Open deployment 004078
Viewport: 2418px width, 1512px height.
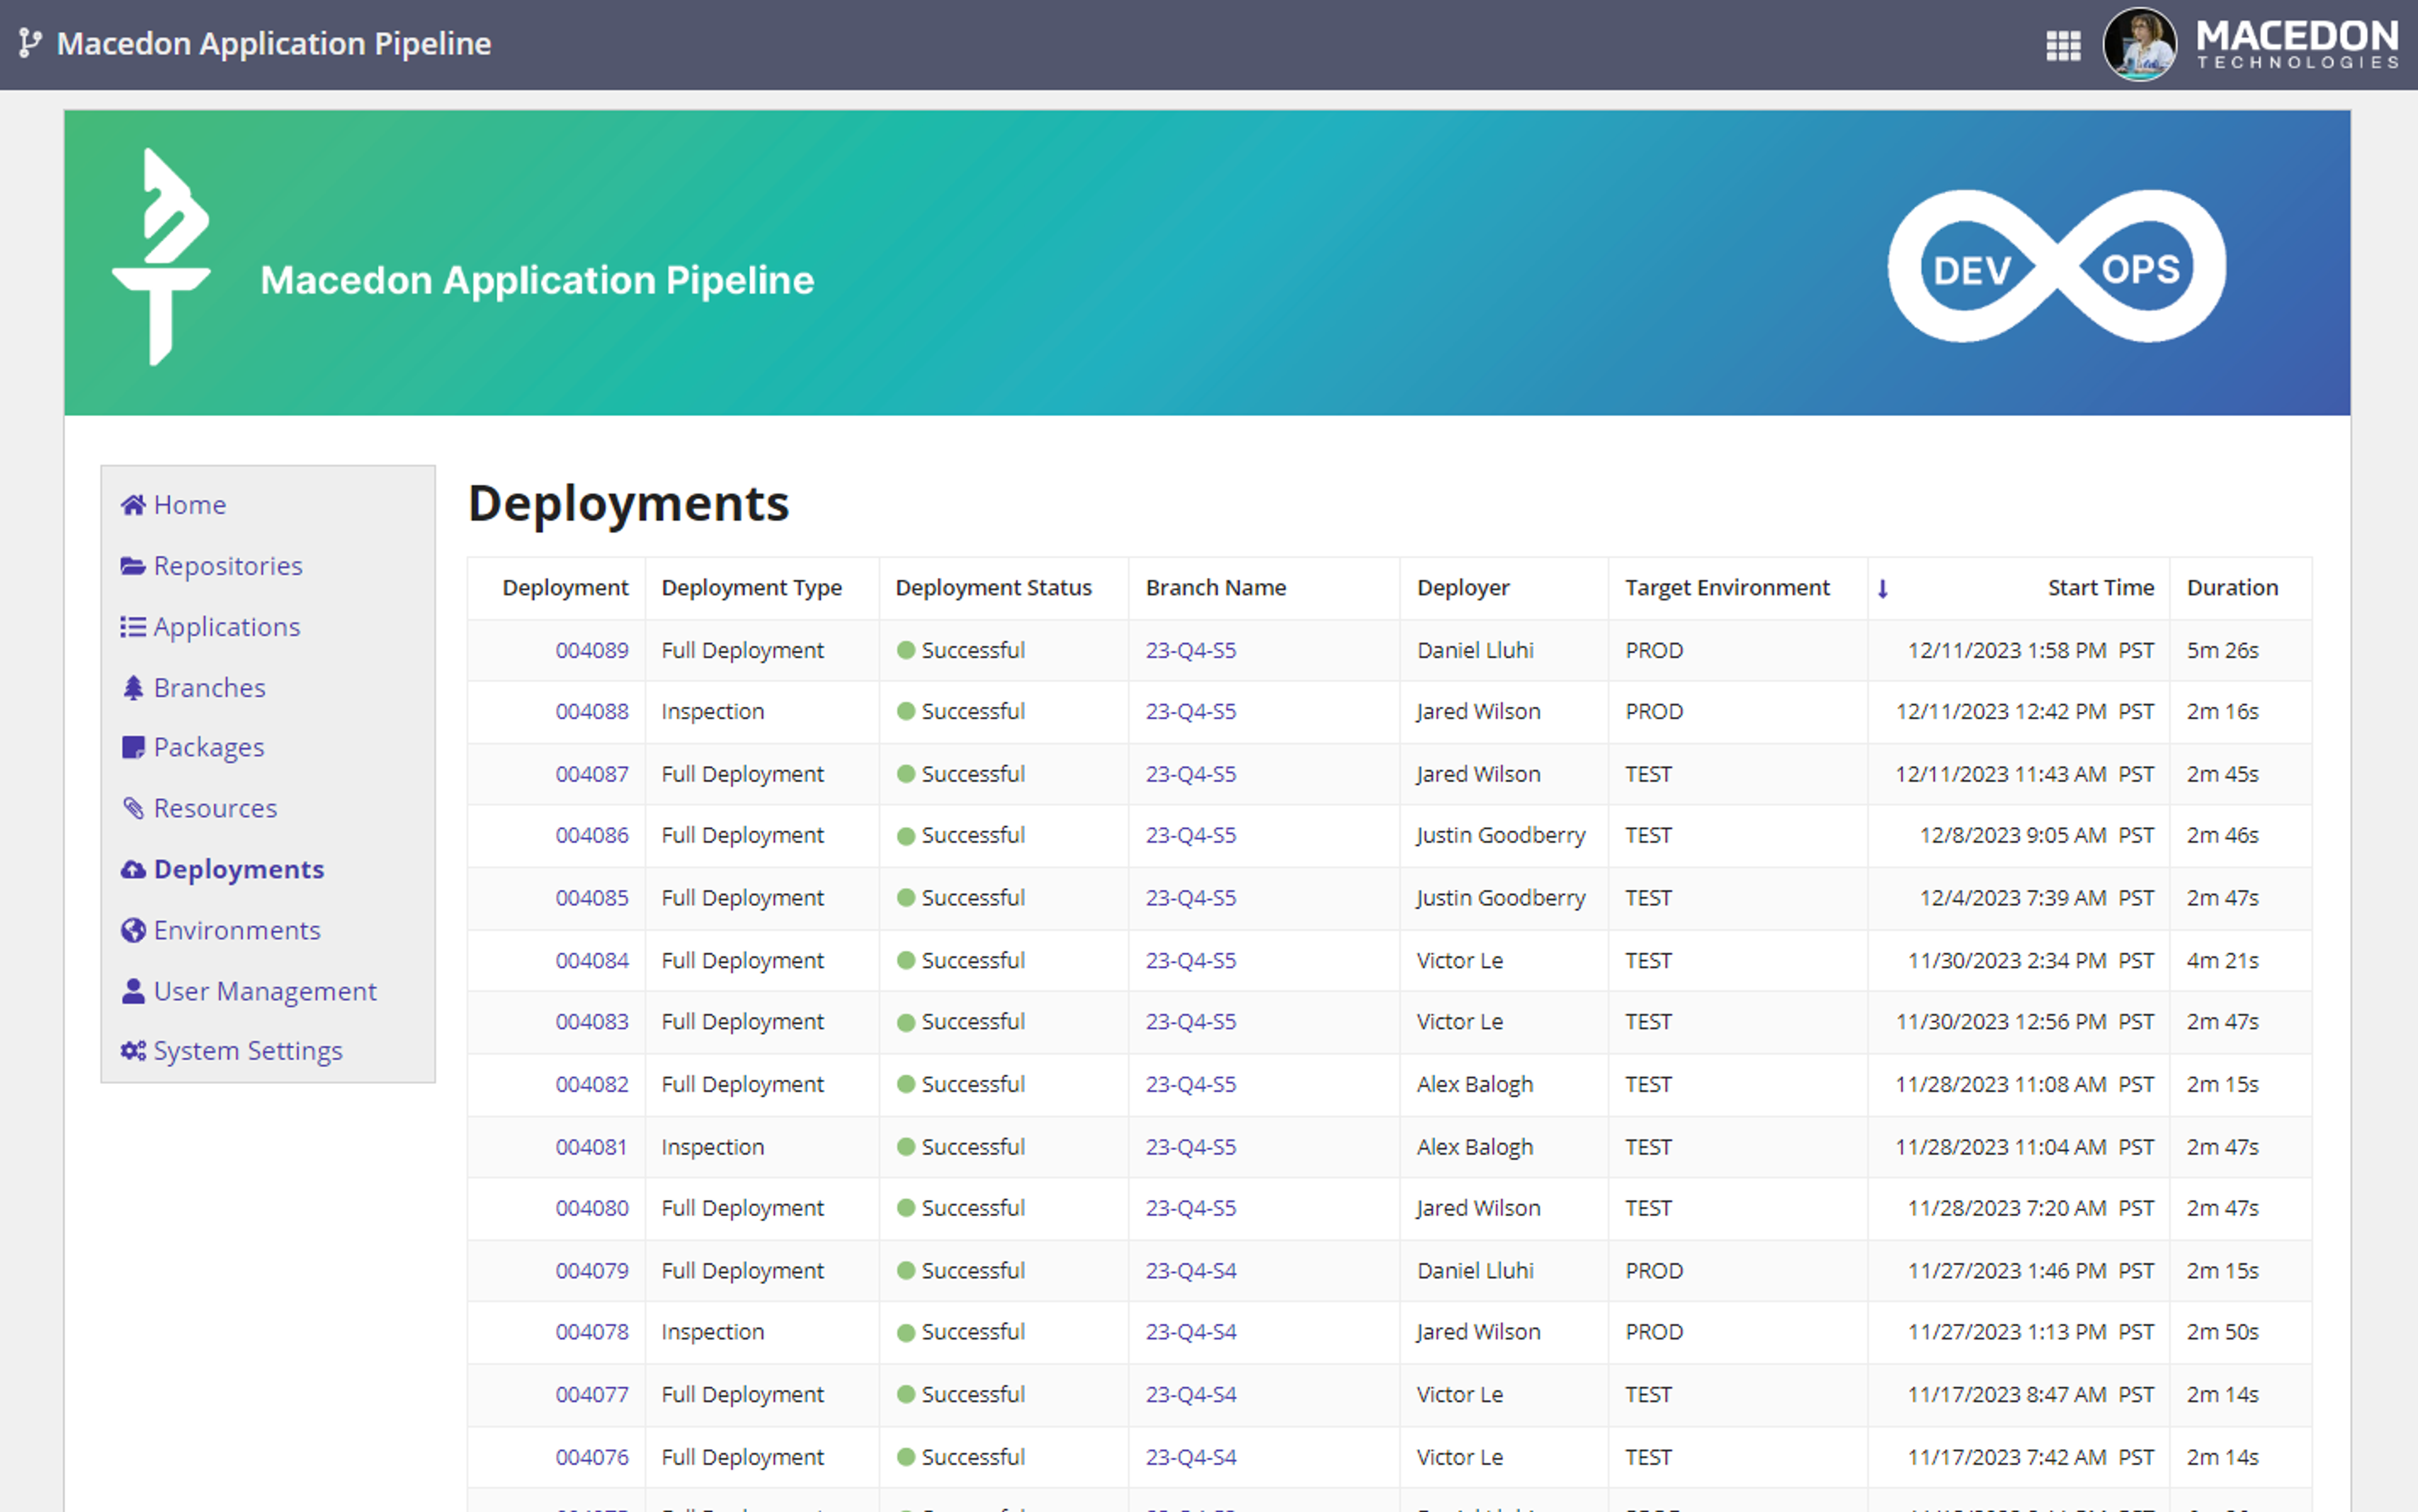[593, 1333]
